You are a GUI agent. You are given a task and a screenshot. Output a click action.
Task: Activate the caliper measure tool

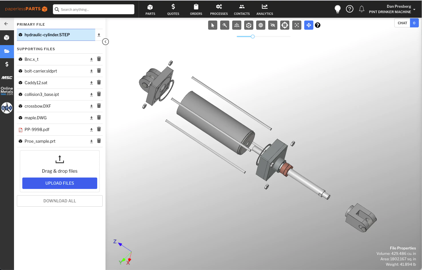[225, 25]
